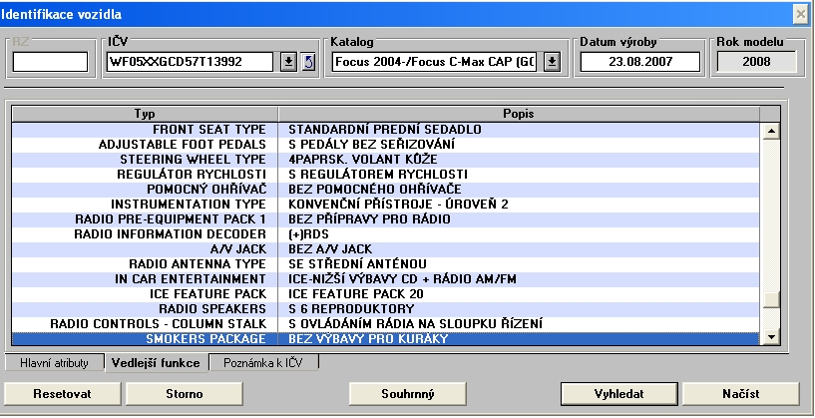Click the scrollbar up arrow in the list
Viewport: 815px width, 418px height.
(769, 130)
